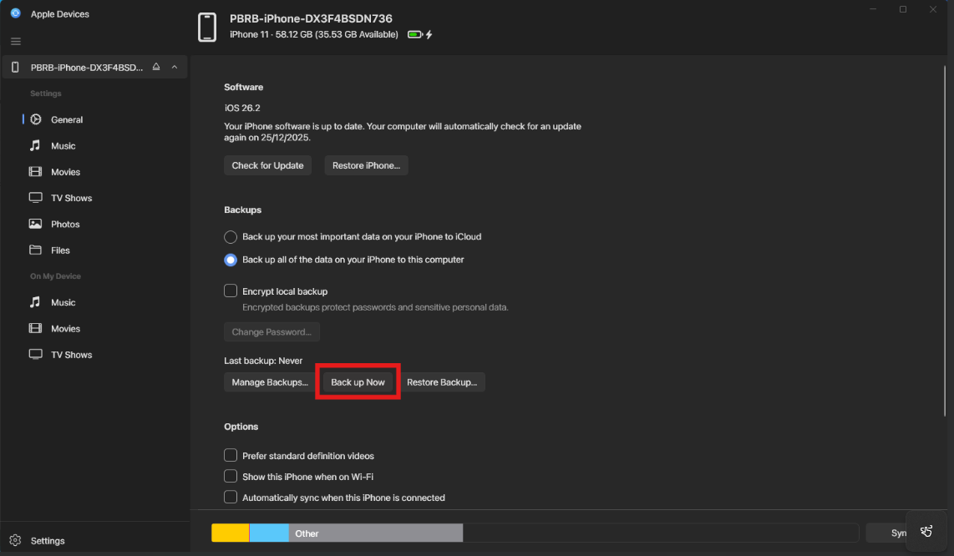Enable Encrypt local backup checkbox
Viewport: 954px width, 556px height.
(x=231, y=291)
